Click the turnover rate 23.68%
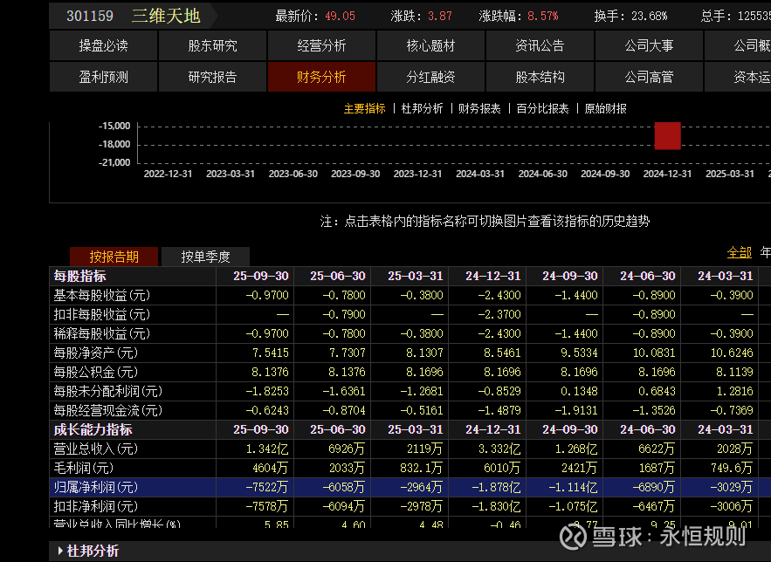 click(x=649, y=17)
